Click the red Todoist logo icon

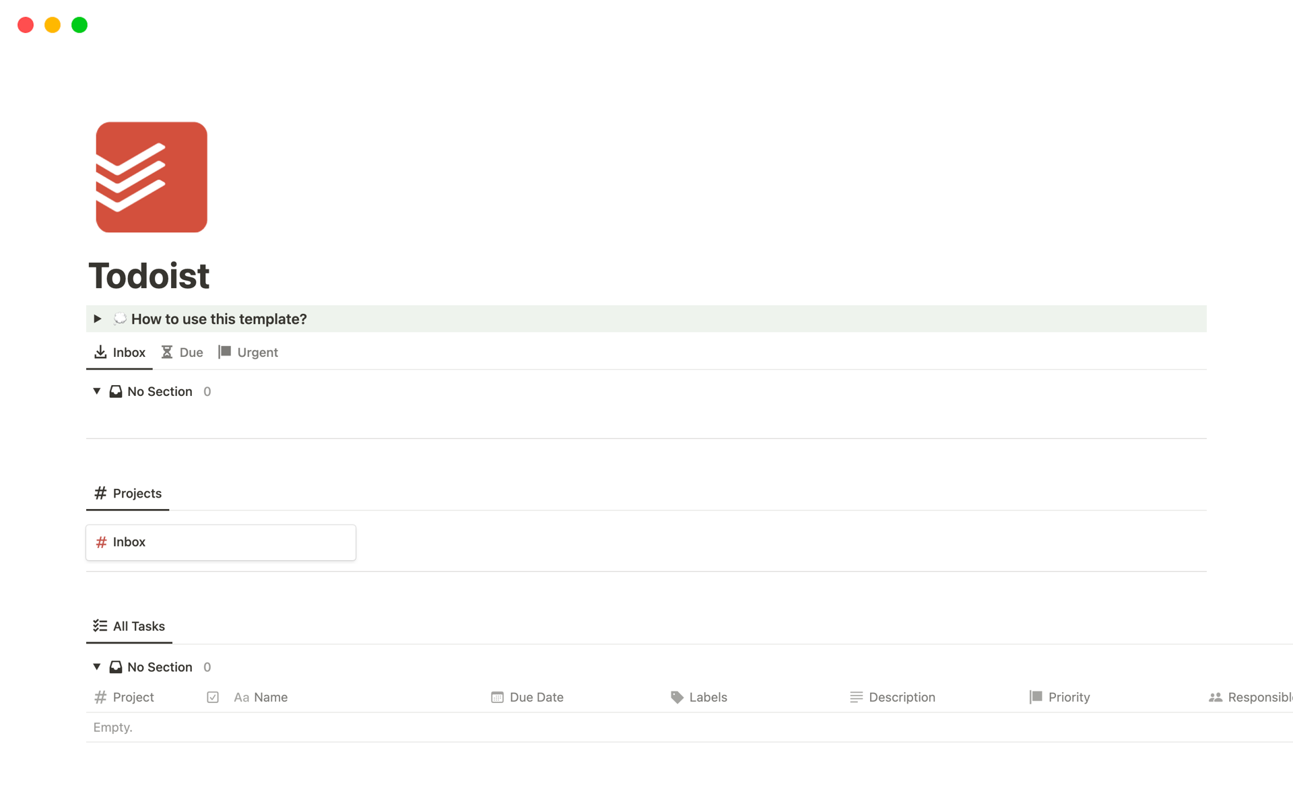(152, 177)
